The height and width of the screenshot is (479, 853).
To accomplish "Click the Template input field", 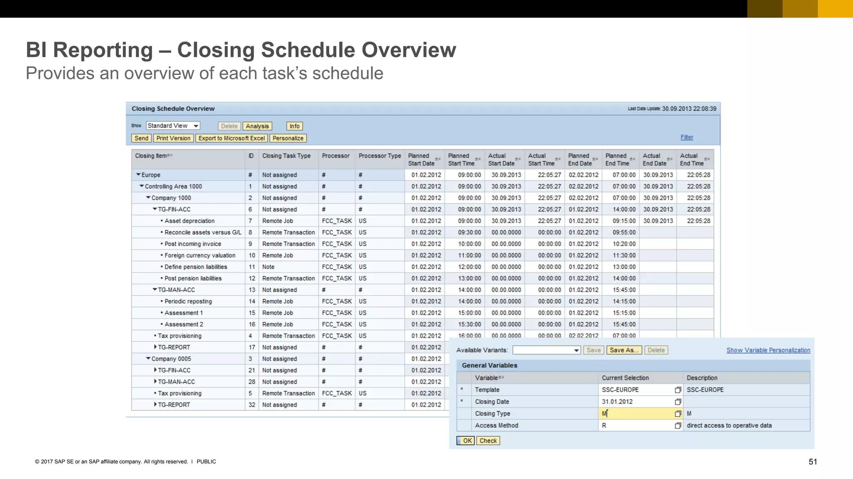I will tap(636, 390).
